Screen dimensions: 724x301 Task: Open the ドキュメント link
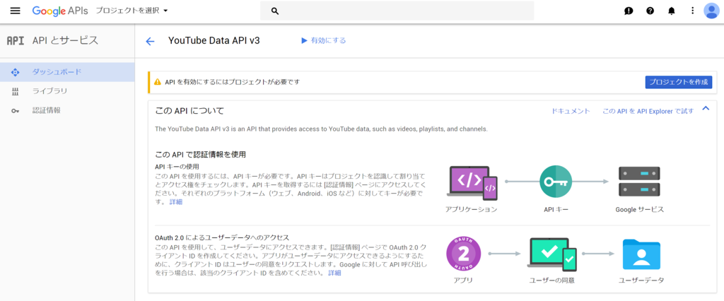pyautogui.click(x=571, y=111)
